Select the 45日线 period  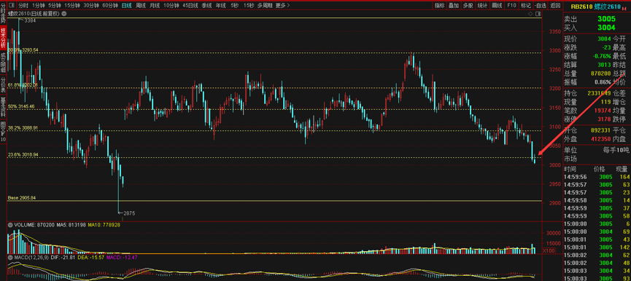190,6
